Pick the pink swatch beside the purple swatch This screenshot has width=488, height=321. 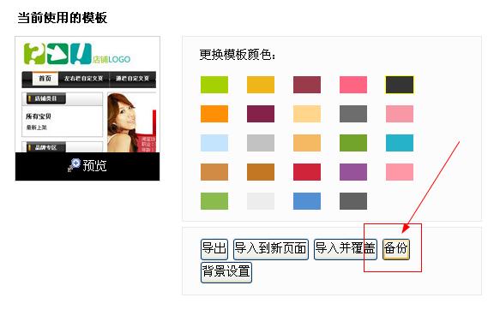400,172
